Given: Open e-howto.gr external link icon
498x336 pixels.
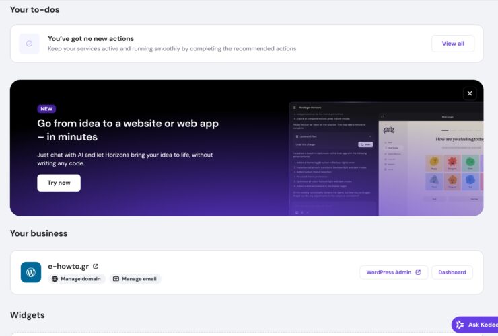Looking at the screenshot, I should 96,267.
